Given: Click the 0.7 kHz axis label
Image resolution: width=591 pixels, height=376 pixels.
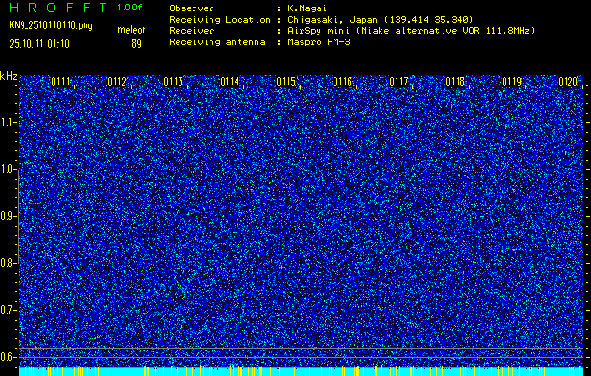Looking at the screenshot, I should click(x=8, y=309).
